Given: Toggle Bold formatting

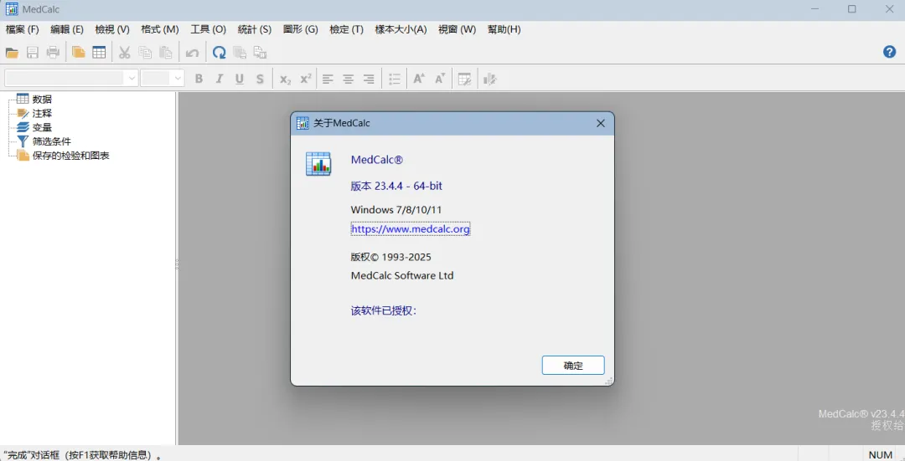Looking at the screenshot, I should tap(199, 79).
